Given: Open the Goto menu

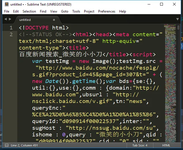Looking at the screenshot, I should click(65, 11).
